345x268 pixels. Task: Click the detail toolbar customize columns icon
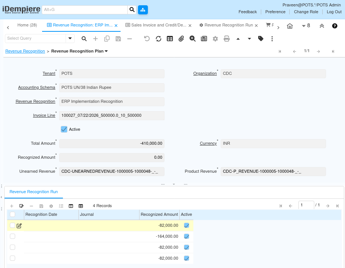click(71, 206)
